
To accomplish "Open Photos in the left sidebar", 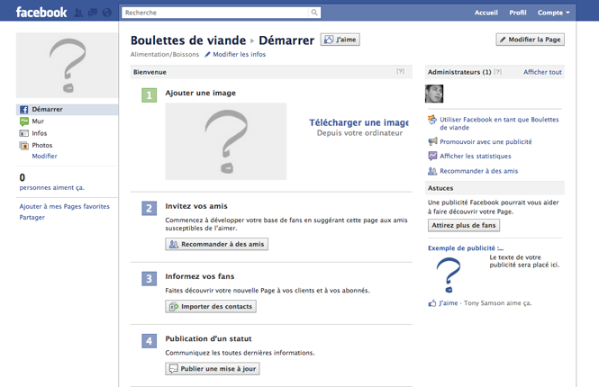I will point(42,146).
